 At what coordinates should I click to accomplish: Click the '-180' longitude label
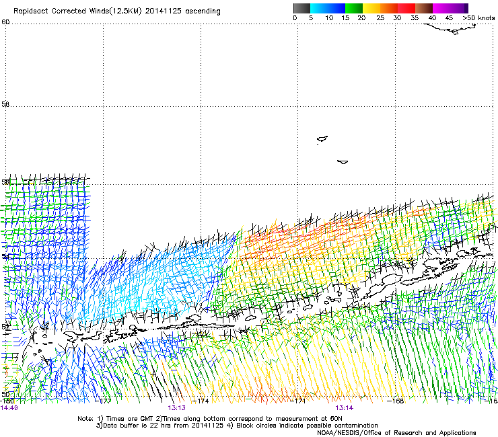point(7,401)
